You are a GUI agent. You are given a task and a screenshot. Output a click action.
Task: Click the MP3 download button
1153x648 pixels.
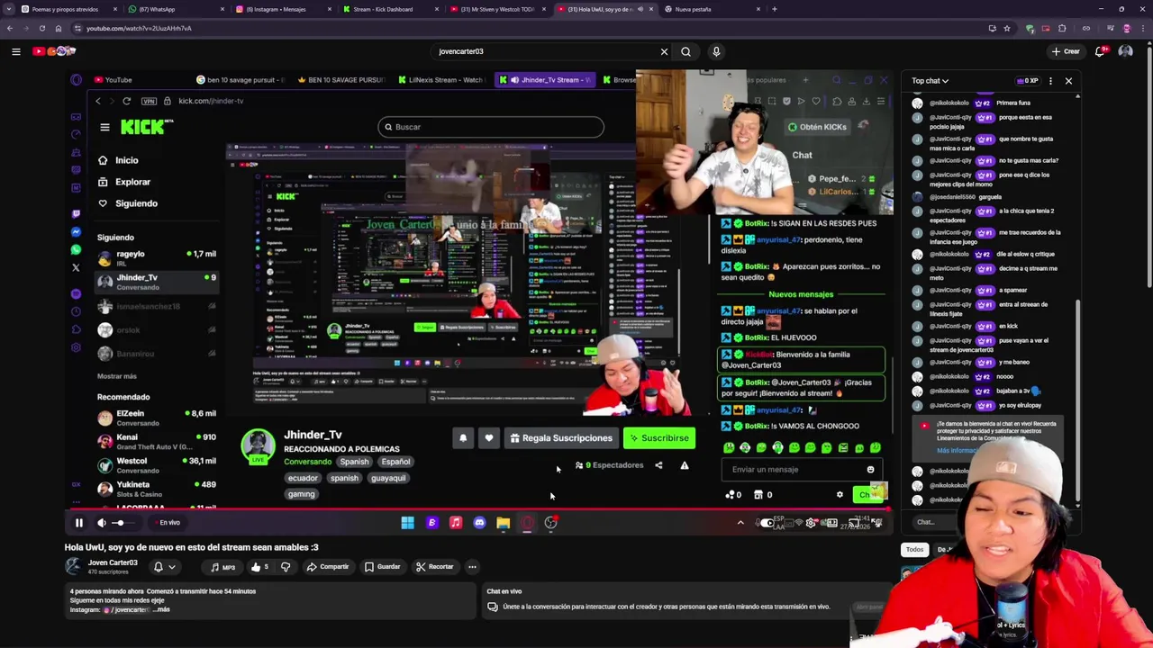click(x=222, y=567)
